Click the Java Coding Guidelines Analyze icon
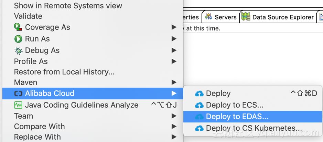Image resolution: width=323 pixels, height=142 pixels. click(18, 105)
